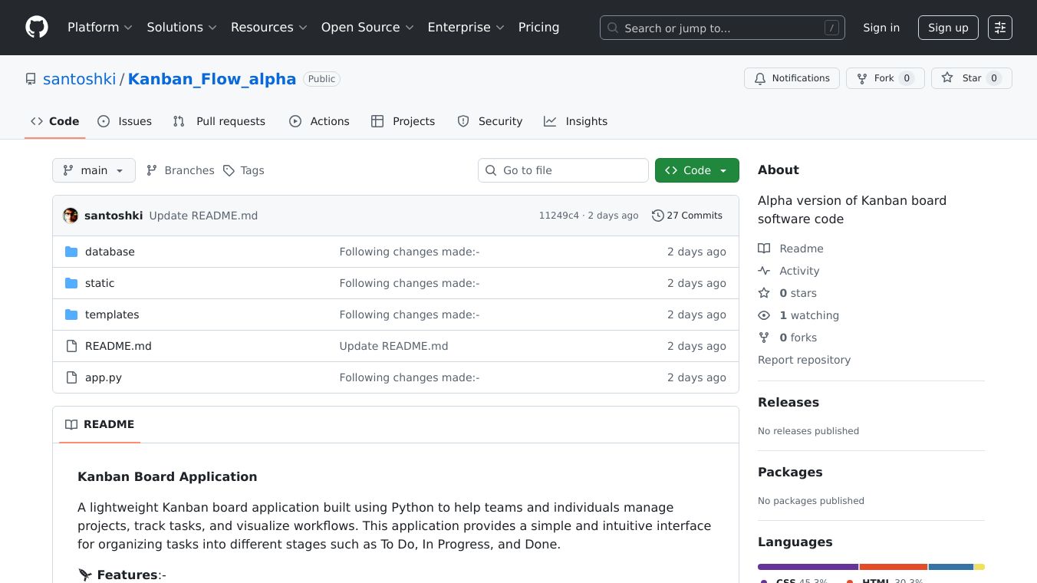
Task: Click the database folder icon
Action: pyautogui.click(x=71, y=252)
